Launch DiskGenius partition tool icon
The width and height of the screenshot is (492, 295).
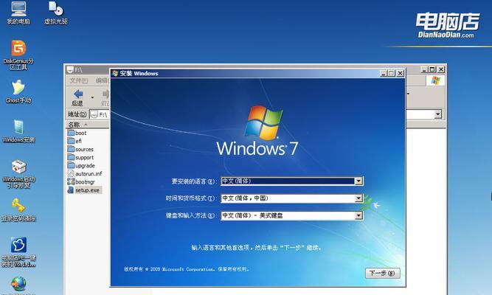(18, 49)
